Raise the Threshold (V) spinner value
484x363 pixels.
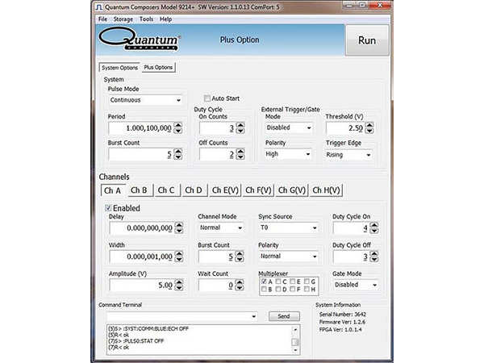pyautogui.click(x=369, y=125)
